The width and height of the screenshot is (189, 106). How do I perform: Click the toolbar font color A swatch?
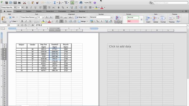[x=102, y=8]
